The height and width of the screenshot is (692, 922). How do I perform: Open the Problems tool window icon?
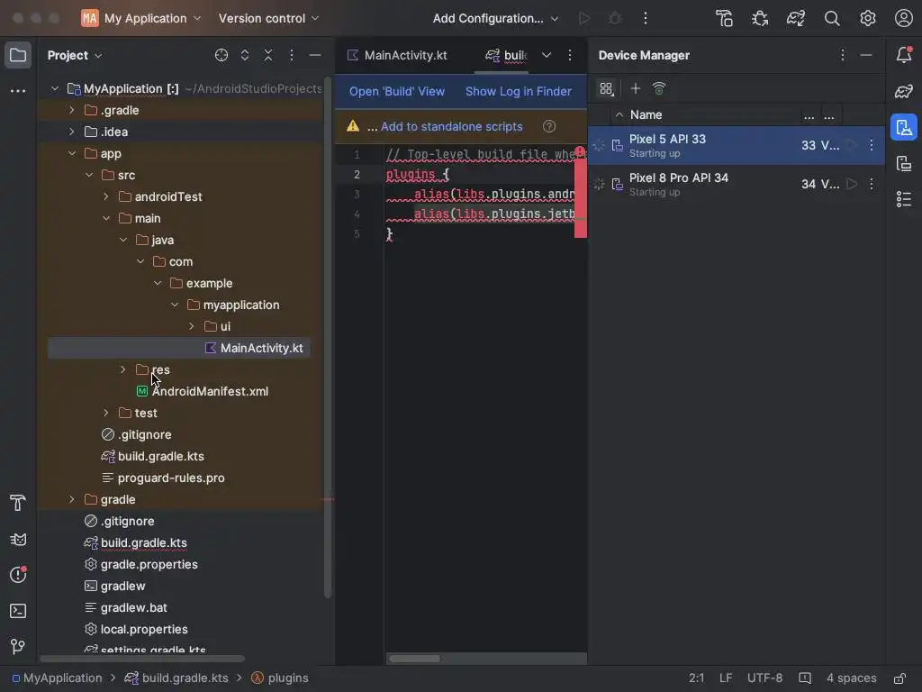[18, 574]
